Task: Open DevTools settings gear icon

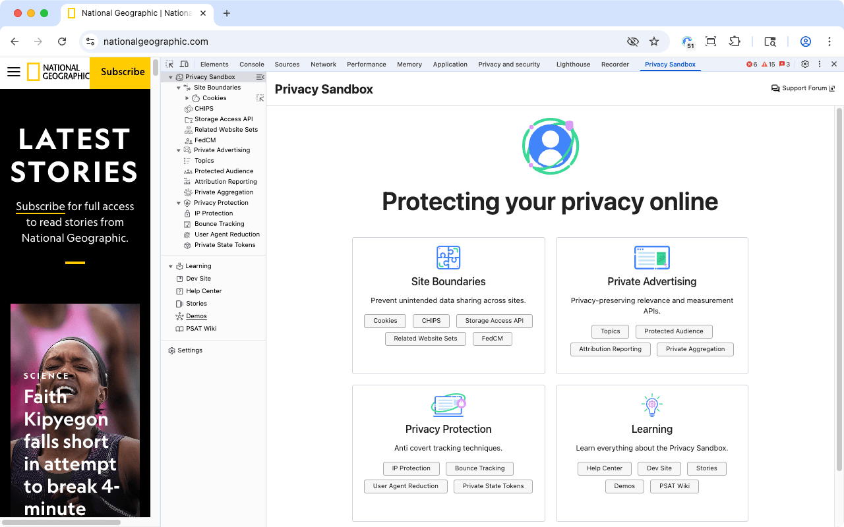Action: point(804,64)
